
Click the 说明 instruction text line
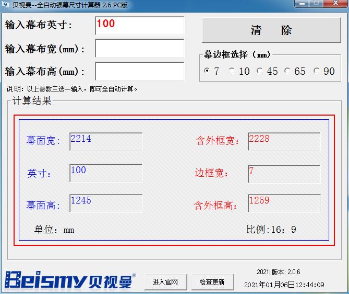[71, 89]
